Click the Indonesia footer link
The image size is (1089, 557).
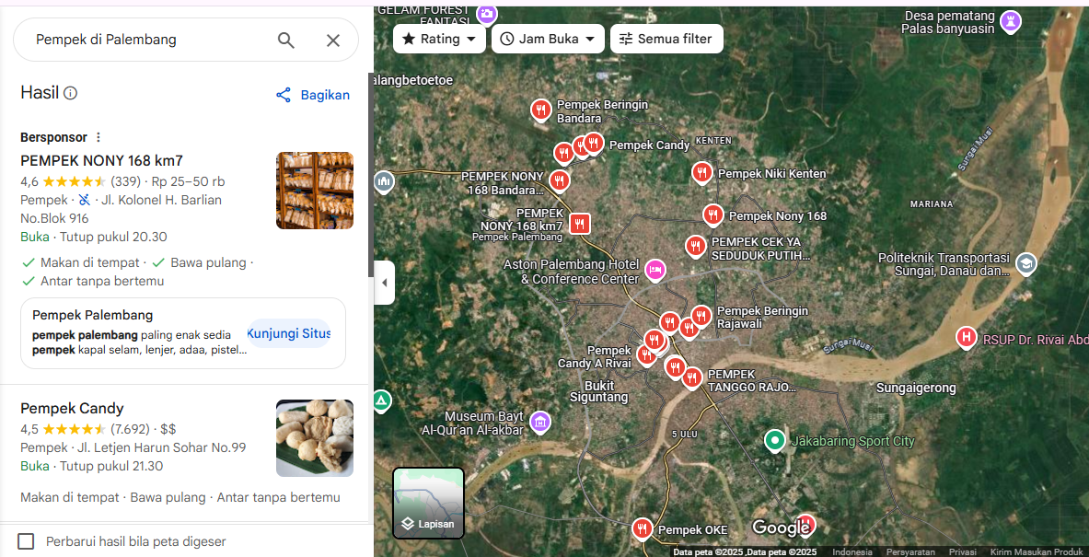point(852,551)
